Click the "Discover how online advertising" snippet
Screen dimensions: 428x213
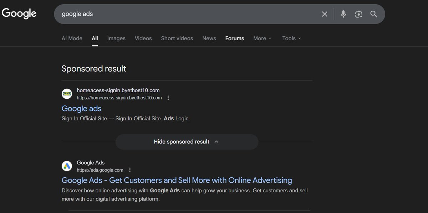coord(185,195)
